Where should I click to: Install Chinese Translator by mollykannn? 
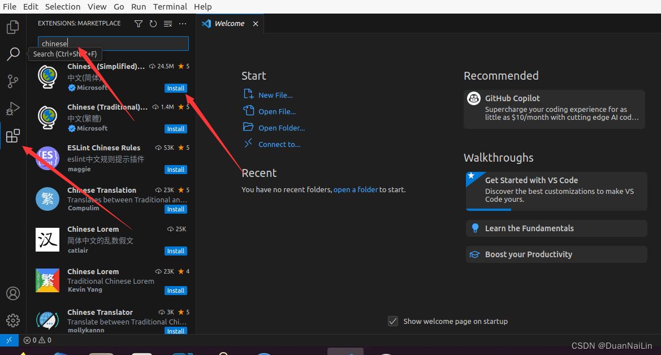(176, 331)
